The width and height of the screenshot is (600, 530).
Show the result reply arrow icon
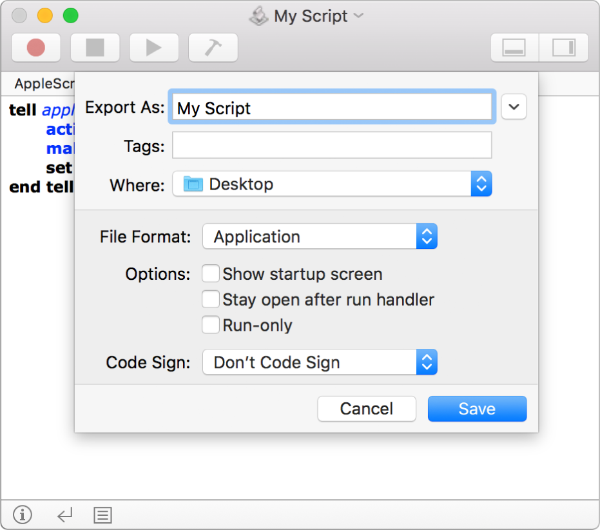[64, 515]
